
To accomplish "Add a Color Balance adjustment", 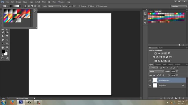I will (157, 57).
